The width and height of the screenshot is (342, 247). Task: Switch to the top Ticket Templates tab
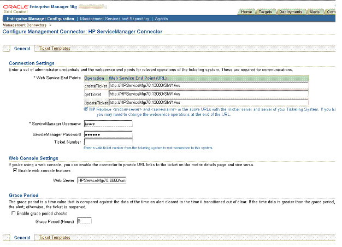coord(55,48)
